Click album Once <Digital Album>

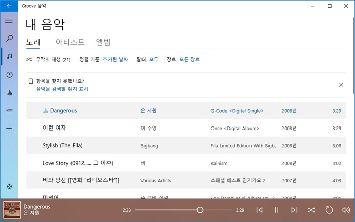(235, 129)
